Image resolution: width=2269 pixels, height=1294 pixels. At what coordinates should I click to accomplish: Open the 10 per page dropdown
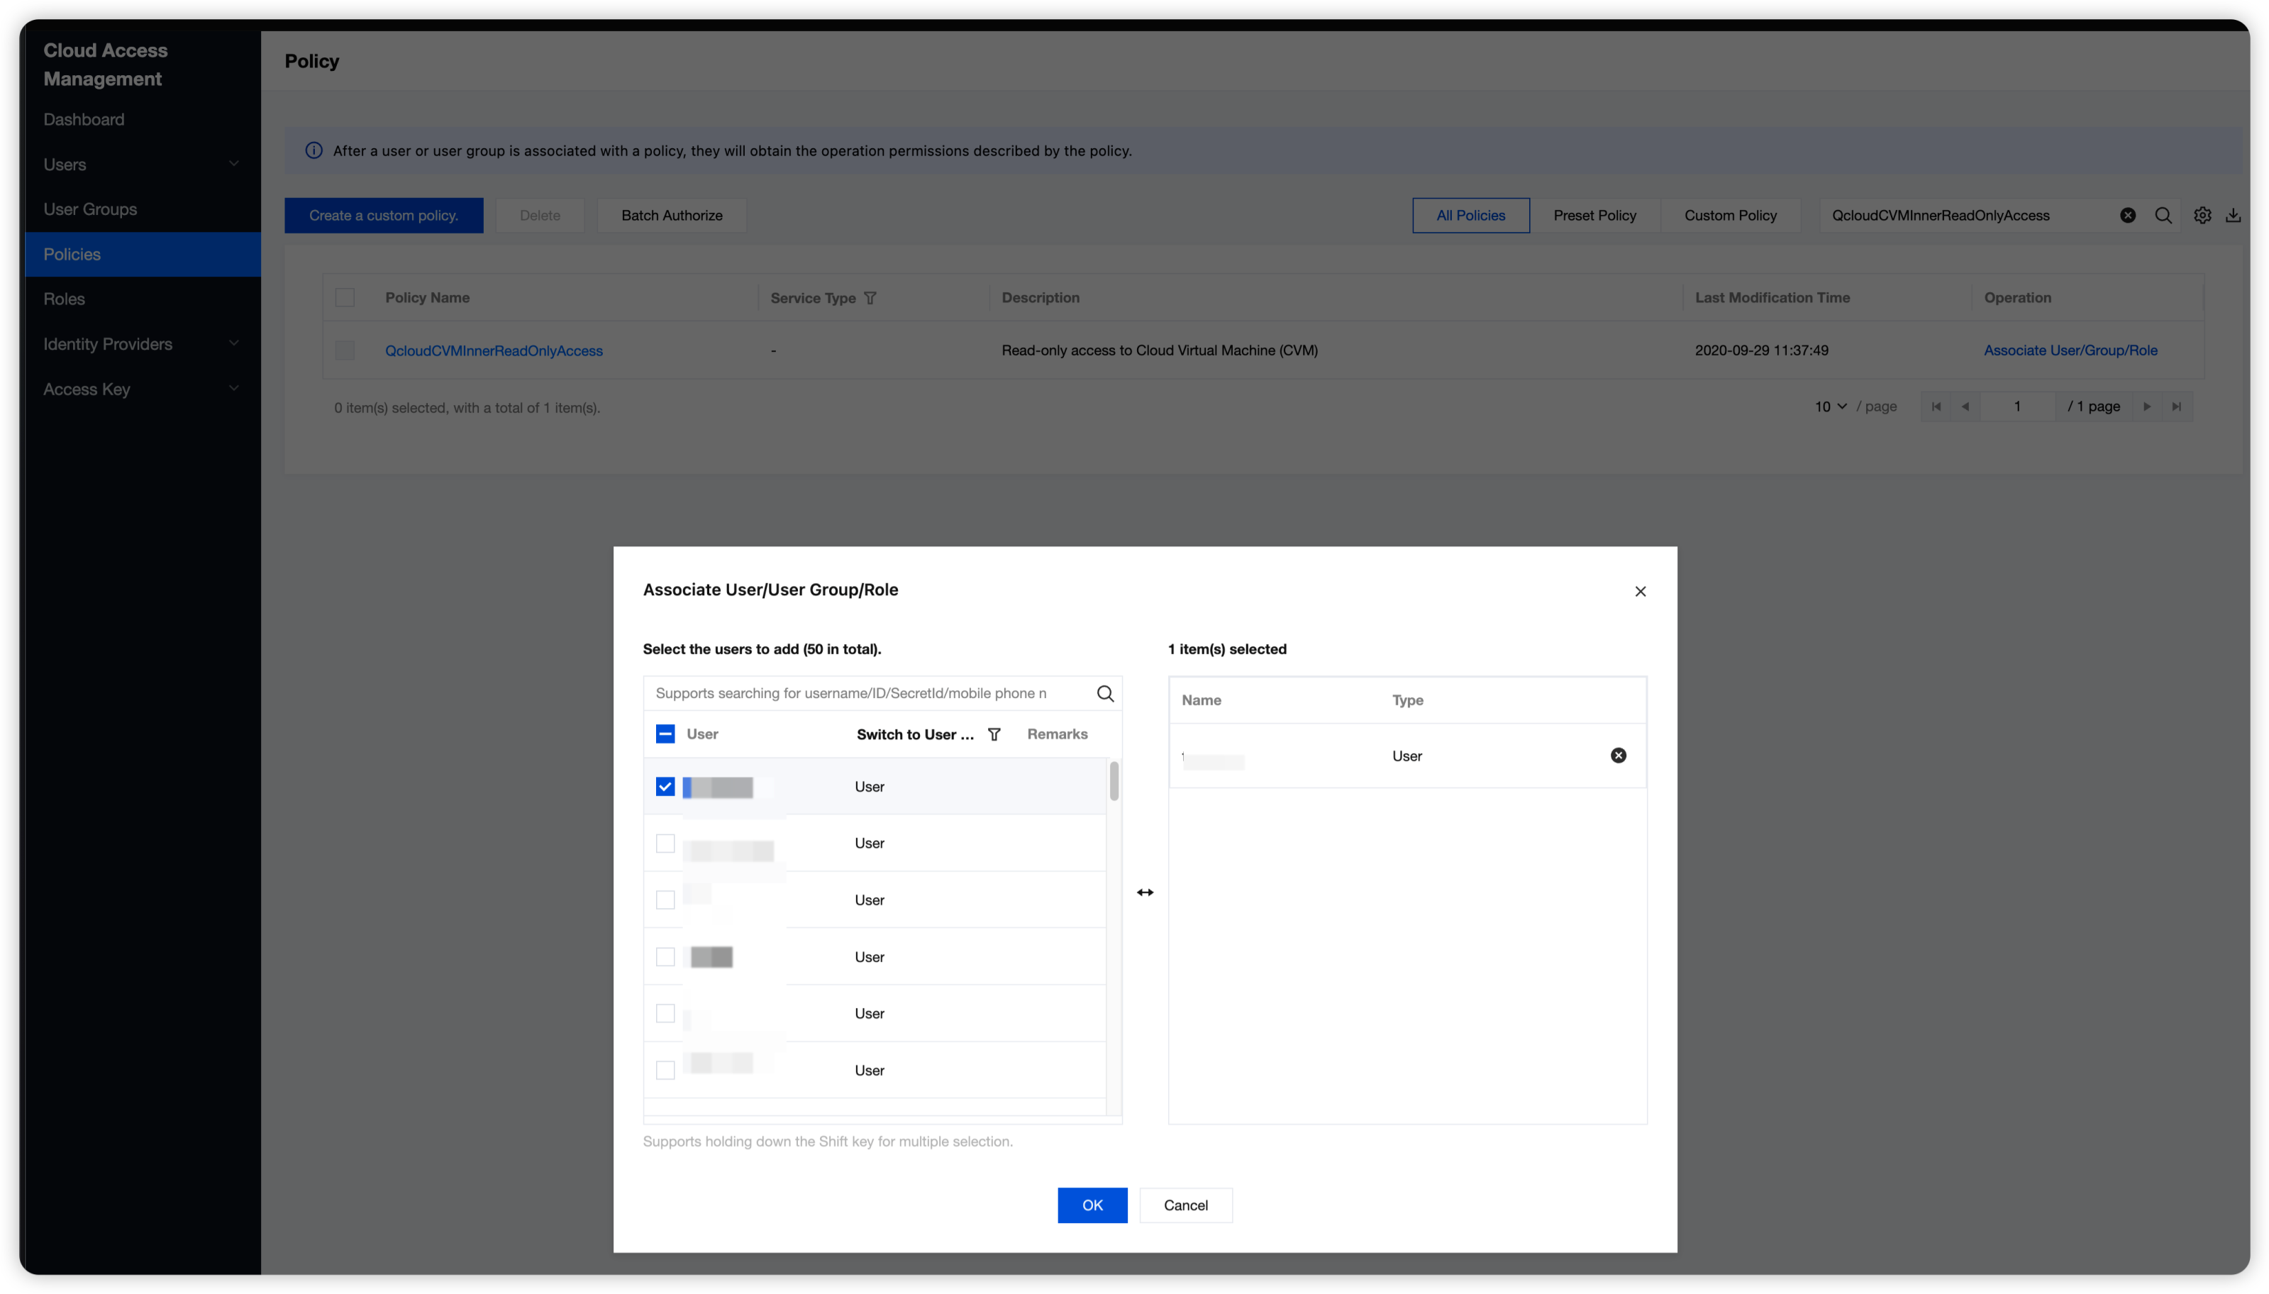click(1830, 407)
